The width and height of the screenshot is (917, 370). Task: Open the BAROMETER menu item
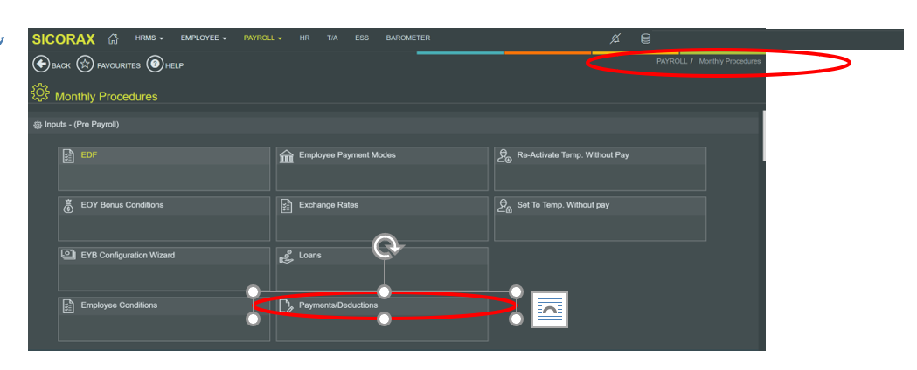407,38
